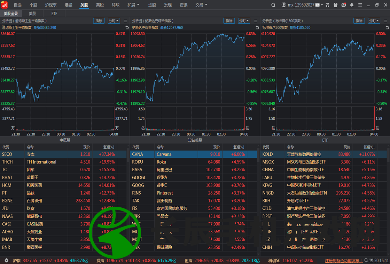The image size is (390, 264).
Task: Open the skin (T-shirt) theme icon
Action: tap(336, 5)
